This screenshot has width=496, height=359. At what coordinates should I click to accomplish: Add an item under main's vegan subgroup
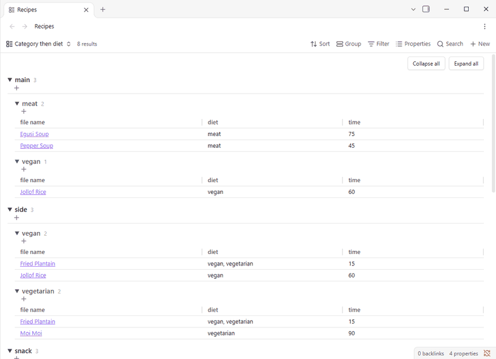pos(24,169)
